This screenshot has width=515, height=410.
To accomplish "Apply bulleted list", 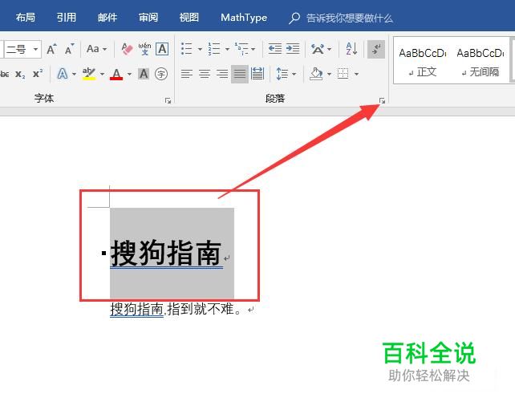I will click(x=187, y=49).
